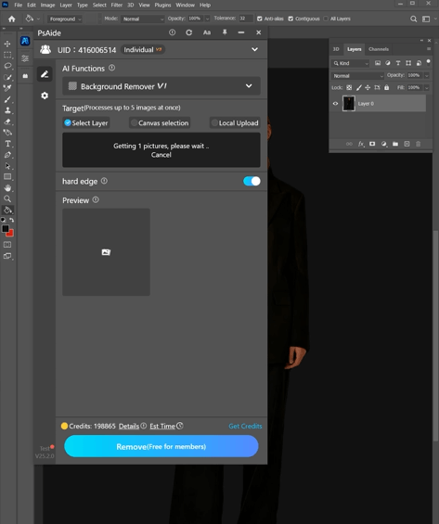Open the Fill dropdown arrow
The width and height of the screenshot is (439, 524).
click(x=426, y=87)
